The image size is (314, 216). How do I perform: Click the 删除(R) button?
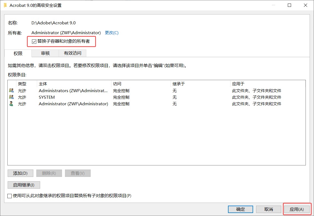point(49,173)
